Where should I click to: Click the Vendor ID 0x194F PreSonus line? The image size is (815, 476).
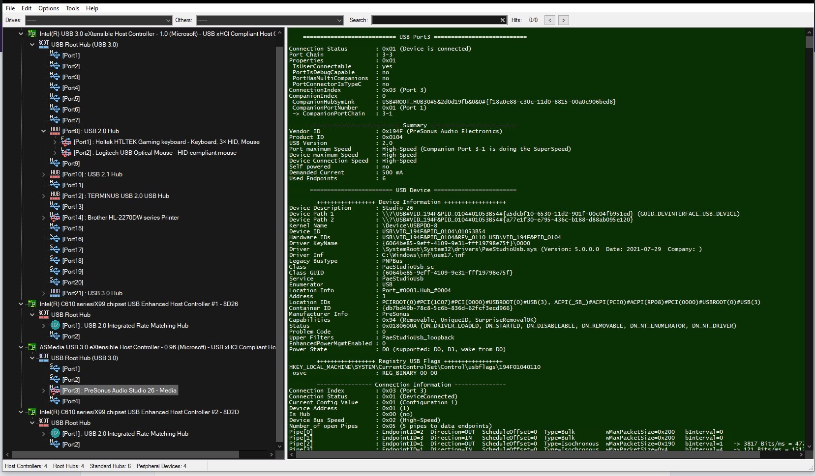tap(395, 131)
